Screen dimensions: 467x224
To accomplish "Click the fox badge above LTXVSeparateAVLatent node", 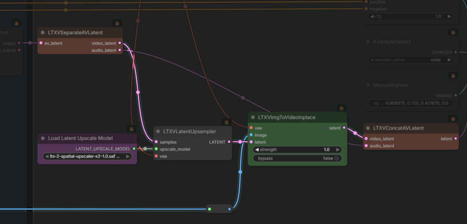I will pyautogui.click(x=117, y=23).
